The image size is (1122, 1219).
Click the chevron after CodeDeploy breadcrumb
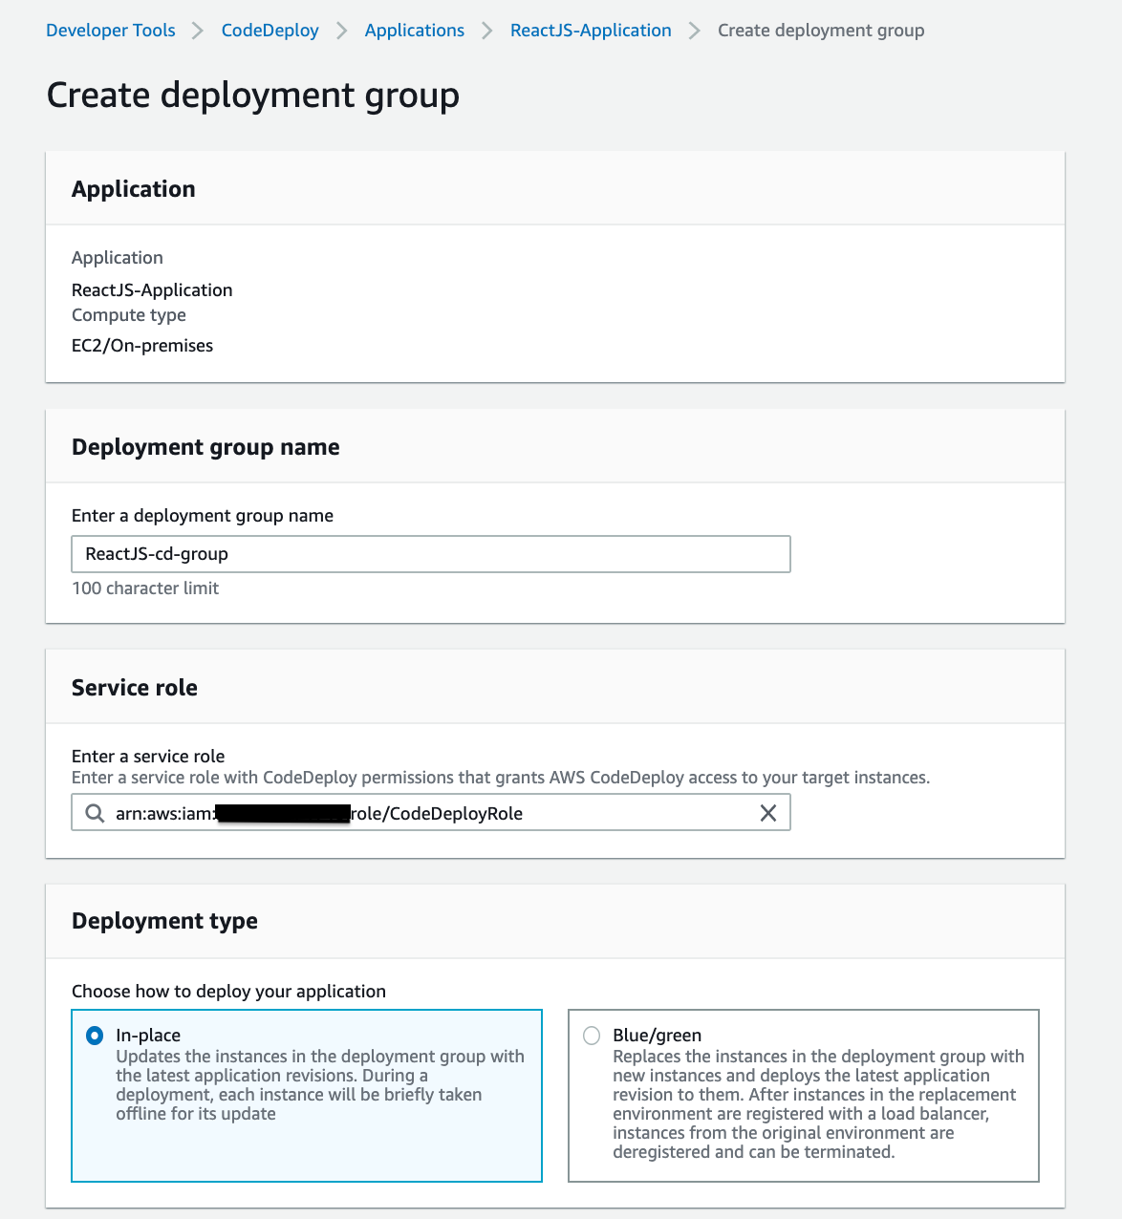pos(341,31)
